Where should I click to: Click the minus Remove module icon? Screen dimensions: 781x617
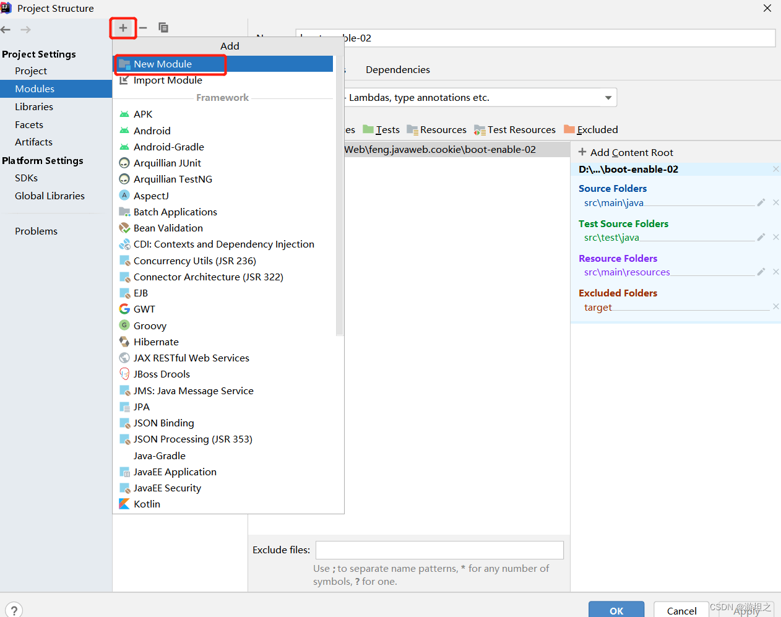[x=143, y=28]
